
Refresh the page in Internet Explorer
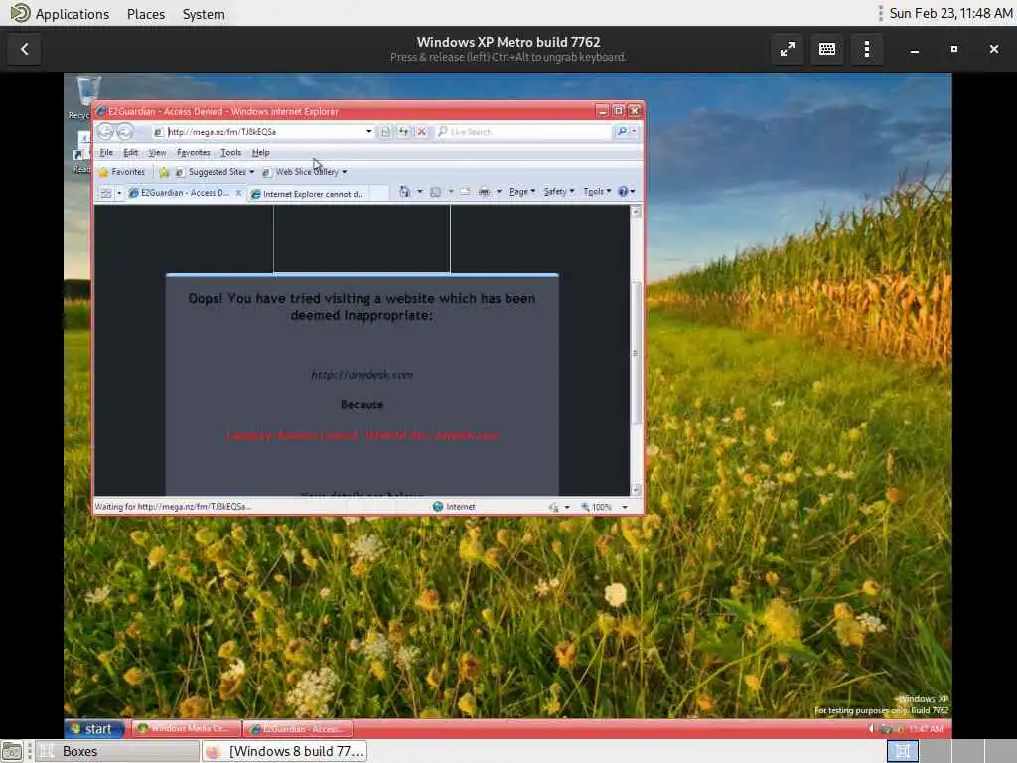coord(403,132)
